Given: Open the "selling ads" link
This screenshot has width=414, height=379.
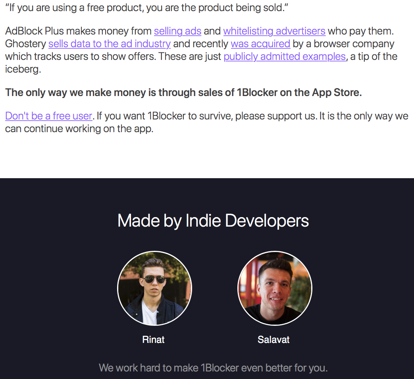Looking at the screenshot, I should [x=177, y=31].
